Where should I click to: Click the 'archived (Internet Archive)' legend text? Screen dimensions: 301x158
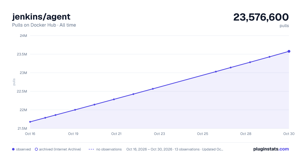coord(60,149)
